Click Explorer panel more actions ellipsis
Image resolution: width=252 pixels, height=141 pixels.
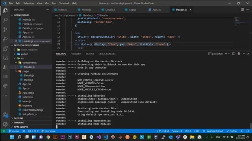coord(48,9)
